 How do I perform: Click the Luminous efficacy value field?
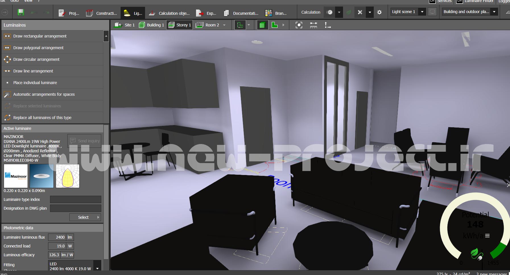(54, 255)
